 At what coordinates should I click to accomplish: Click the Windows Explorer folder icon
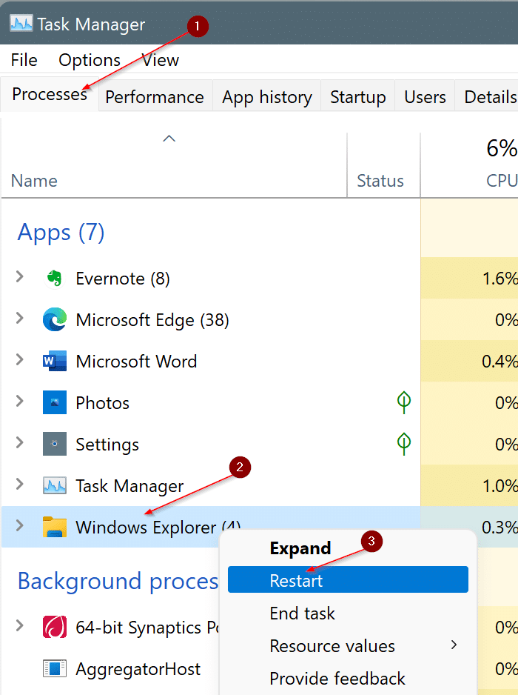point(55,528)
